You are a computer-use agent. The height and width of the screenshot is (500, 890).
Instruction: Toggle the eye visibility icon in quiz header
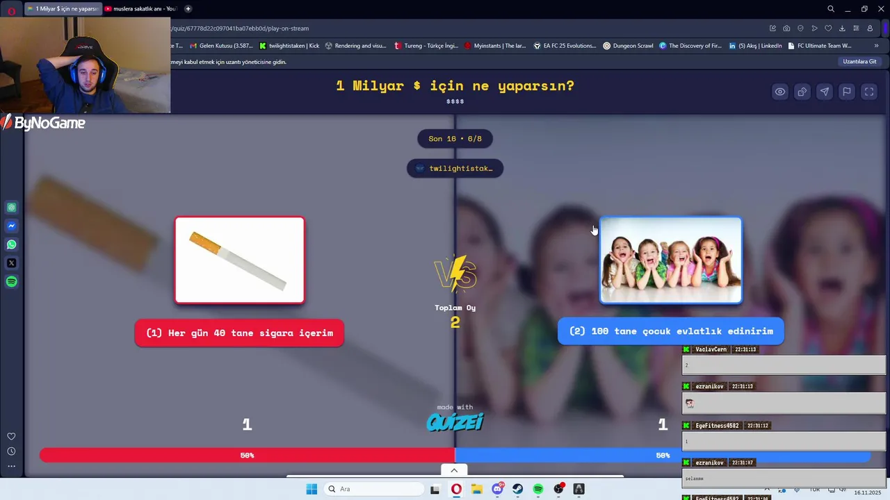780,92
